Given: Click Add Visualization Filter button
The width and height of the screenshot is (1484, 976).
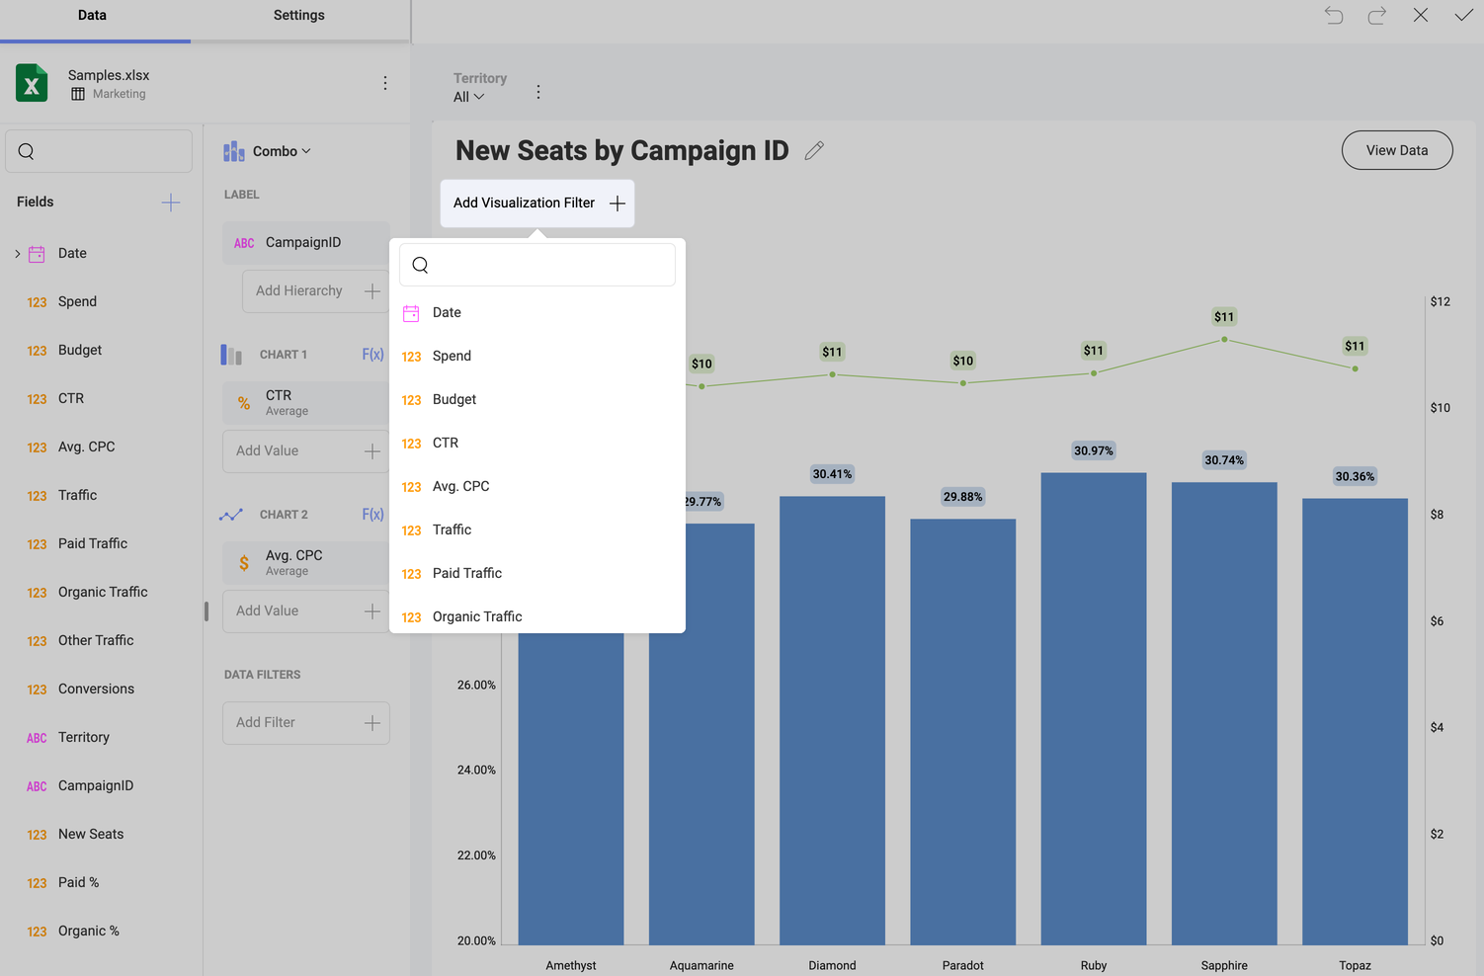Looking at the screenshot, I should 537,203.
